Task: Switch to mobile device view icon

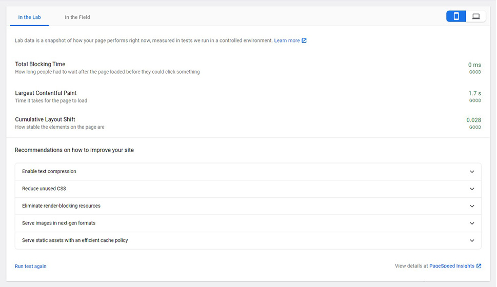Action: [456, 16]
